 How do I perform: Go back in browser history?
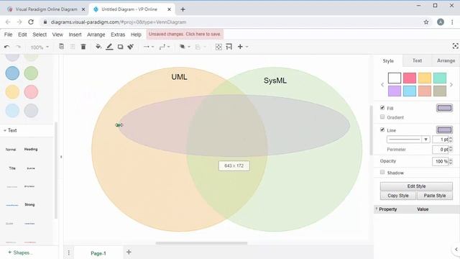[x=8, y=22]
